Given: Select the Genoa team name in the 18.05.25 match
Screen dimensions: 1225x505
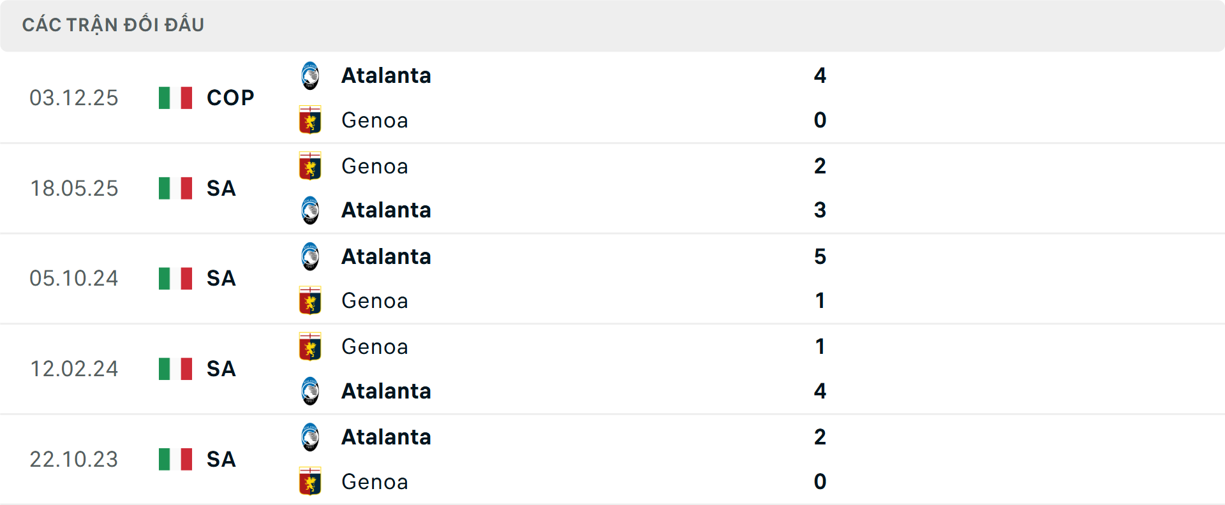Looking at the screenshot, I should coord(375,166).
